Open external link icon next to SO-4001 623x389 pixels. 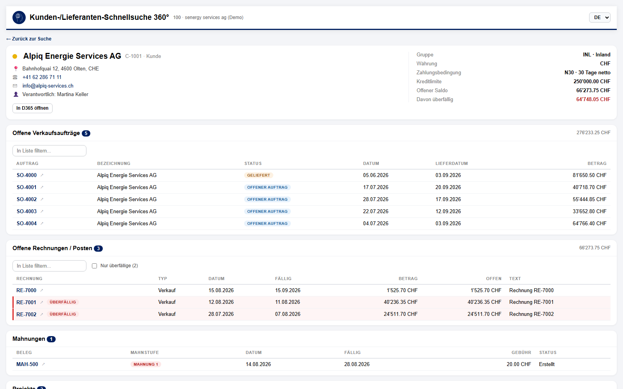click(42, 187)
